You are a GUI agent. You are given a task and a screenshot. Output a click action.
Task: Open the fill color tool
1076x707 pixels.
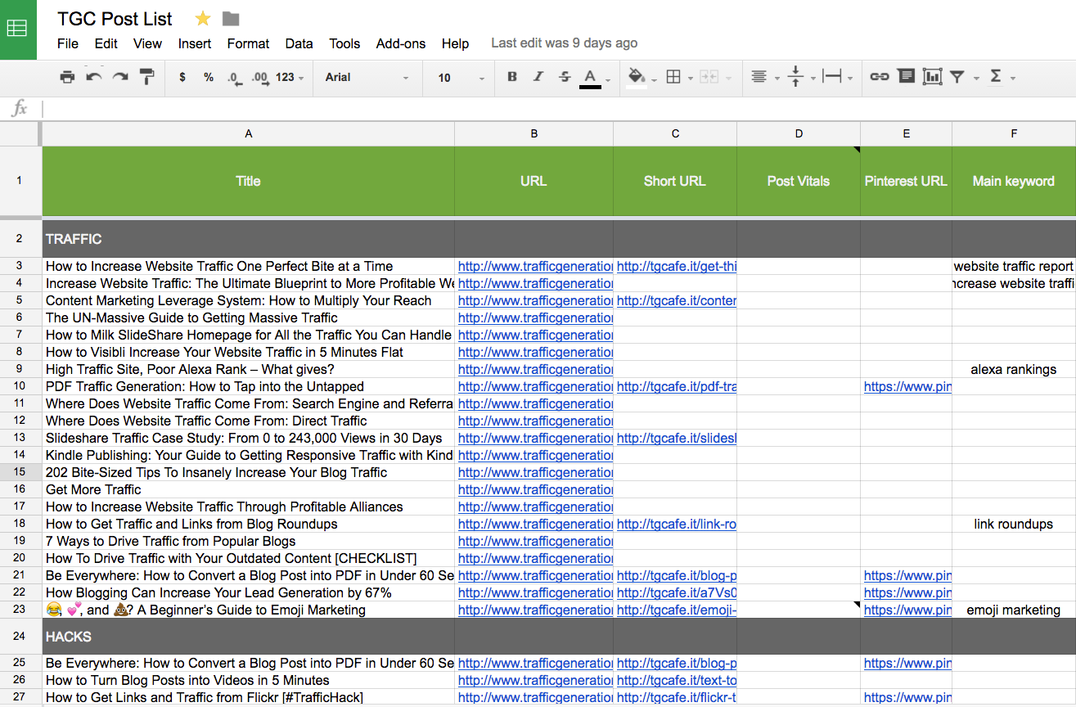tap(637, 77)
